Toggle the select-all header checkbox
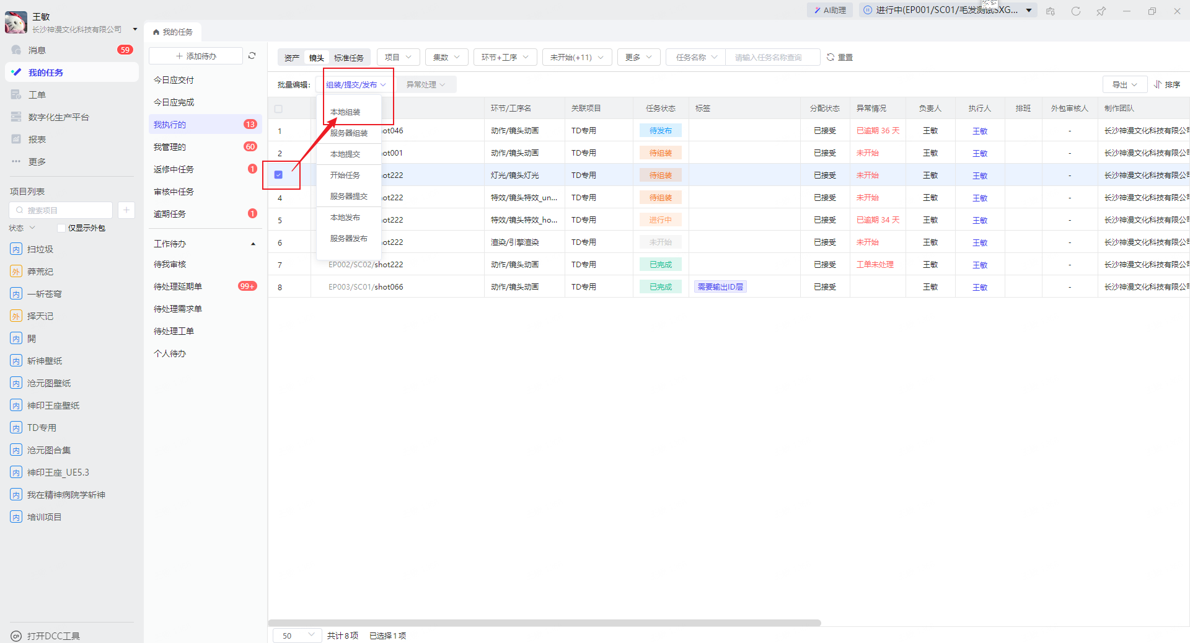Viewport: 1190px width, 643px height. [278, 109]
